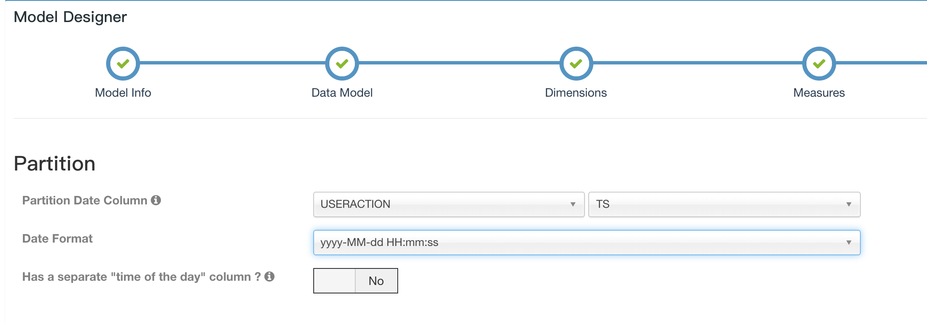Click the arrow on the USERACTION dropdown

click(x=573, y=204)
